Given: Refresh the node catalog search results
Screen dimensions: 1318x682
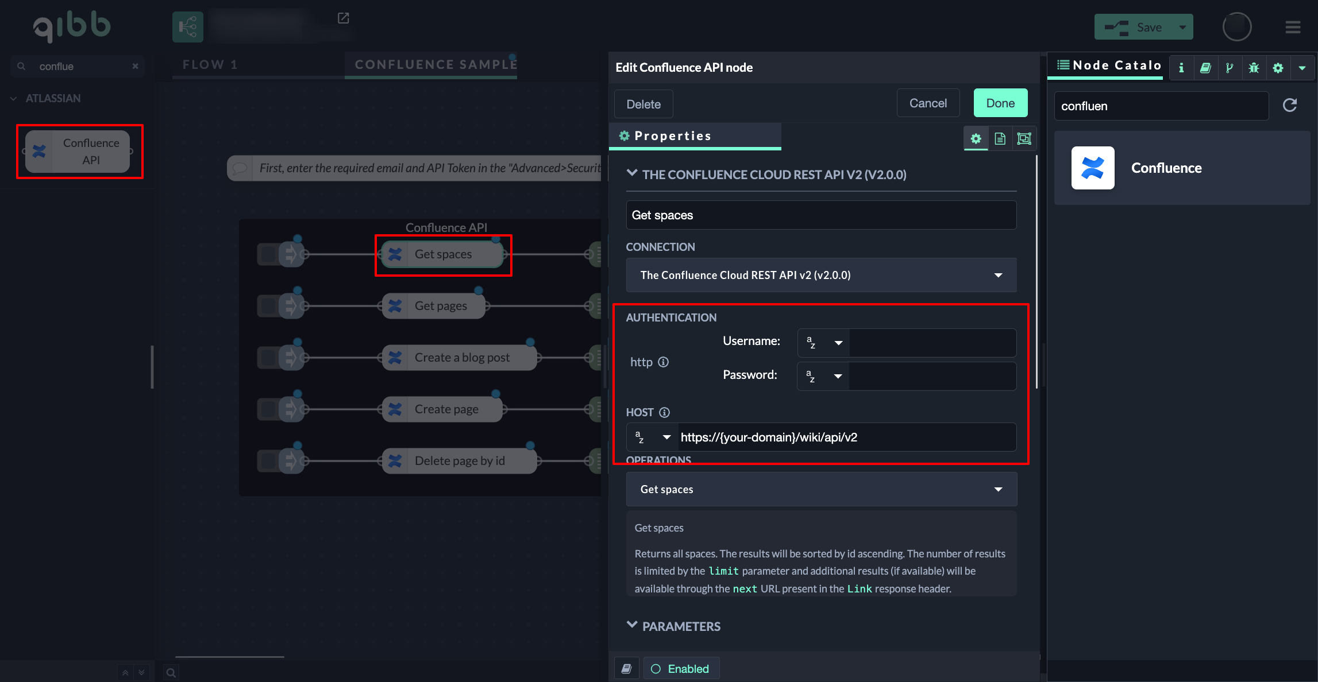Looking at the screenshot, I should (1290, 105).
